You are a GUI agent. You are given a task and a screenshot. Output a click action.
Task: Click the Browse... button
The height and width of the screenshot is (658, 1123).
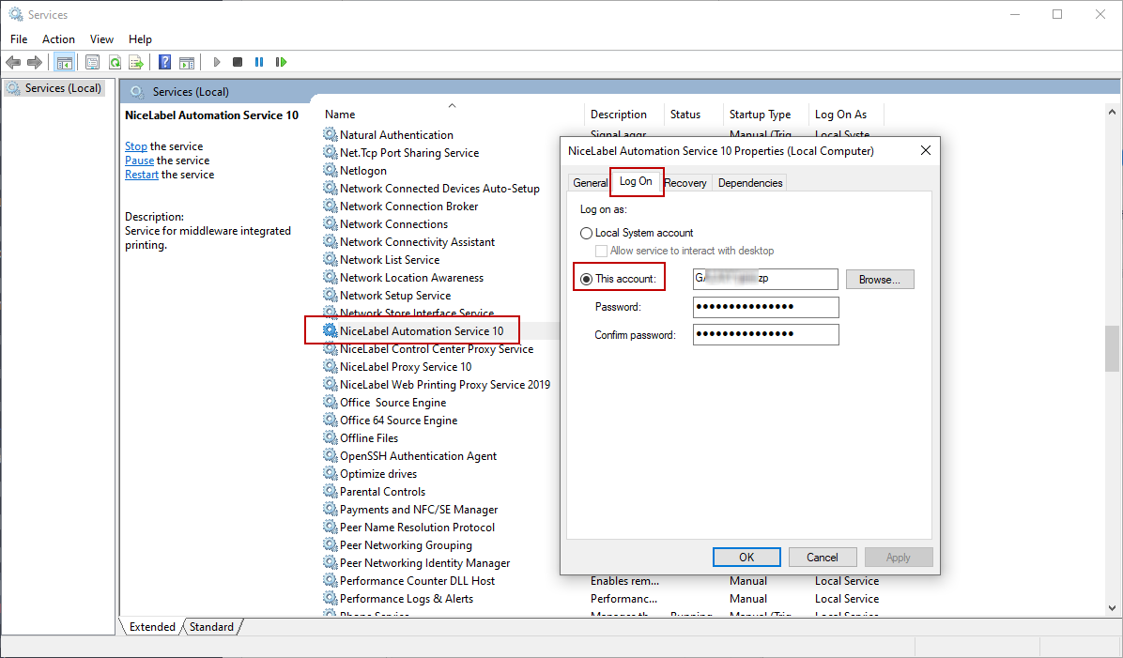pos(880,280)
